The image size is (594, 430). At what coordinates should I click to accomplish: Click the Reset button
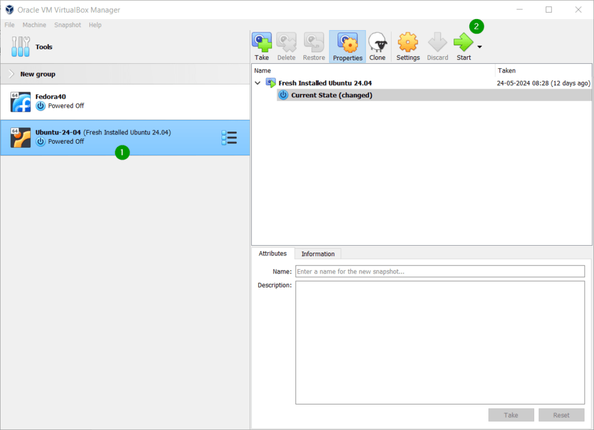[561, 416]
